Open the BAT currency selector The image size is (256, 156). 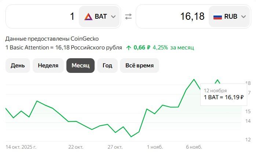click(100, 16)
